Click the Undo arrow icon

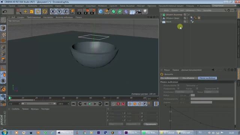5,12
